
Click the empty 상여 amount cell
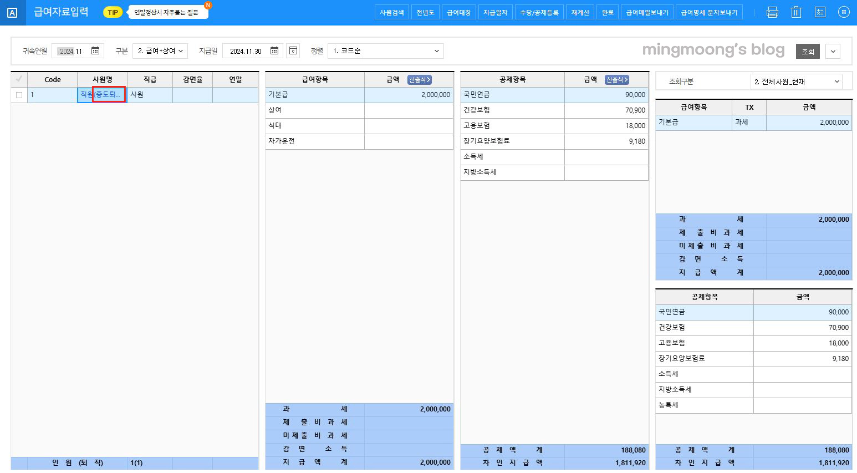point(409,110)
